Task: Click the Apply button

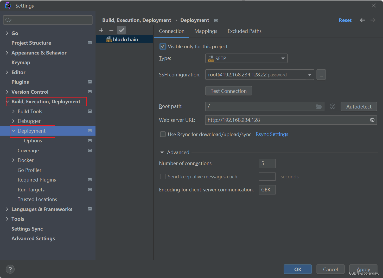Action: coord(363,269)
